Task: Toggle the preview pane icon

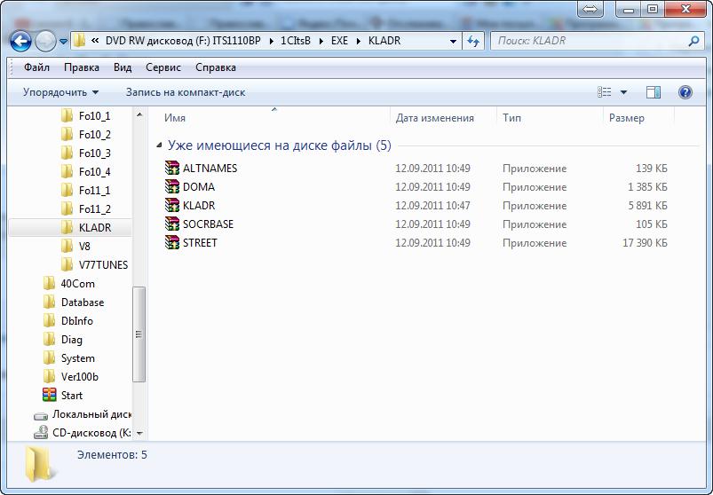Action: (654, 92)
